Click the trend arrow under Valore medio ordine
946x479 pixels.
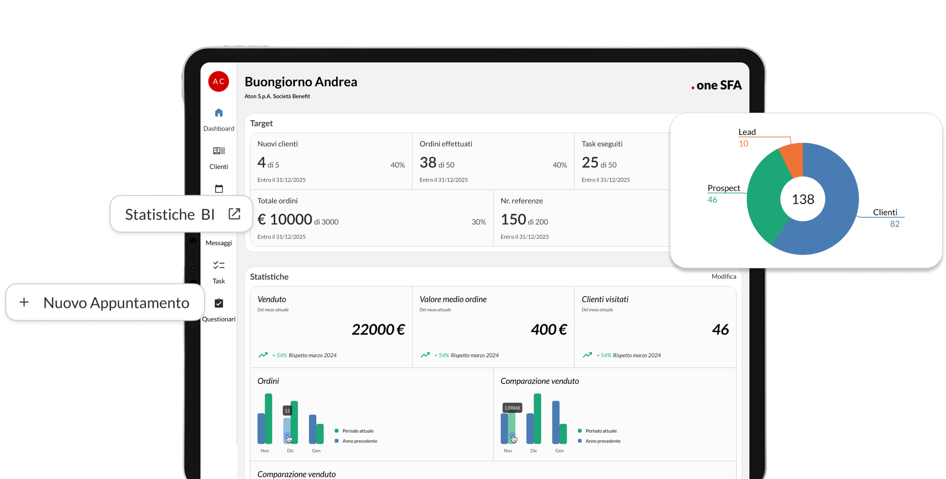[425, 355]
